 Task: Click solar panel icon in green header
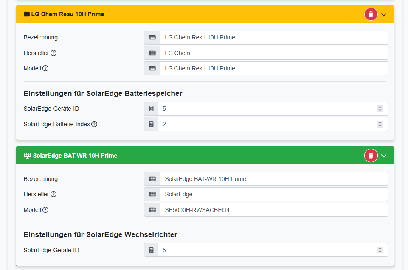pyautogui.click(x=27, y=156)
